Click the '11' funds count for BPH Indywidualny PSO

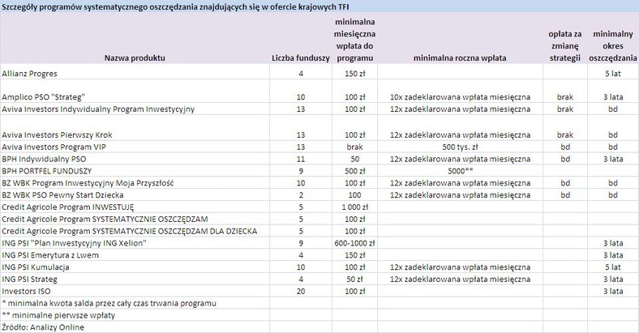301,159
